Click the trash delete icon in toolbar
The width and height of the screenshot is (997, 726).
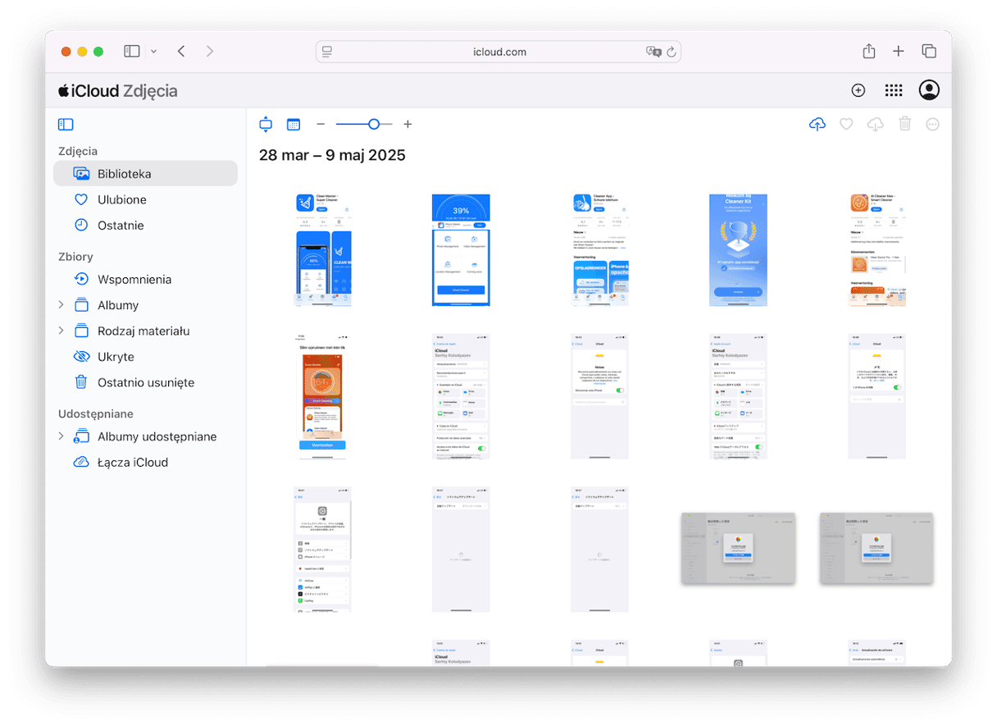point(904,124)
